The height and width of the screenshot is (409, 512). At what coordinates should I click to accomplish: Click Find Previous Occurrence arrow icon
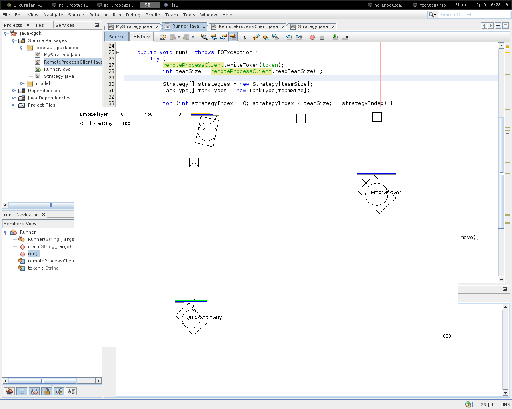click(214, 37)
